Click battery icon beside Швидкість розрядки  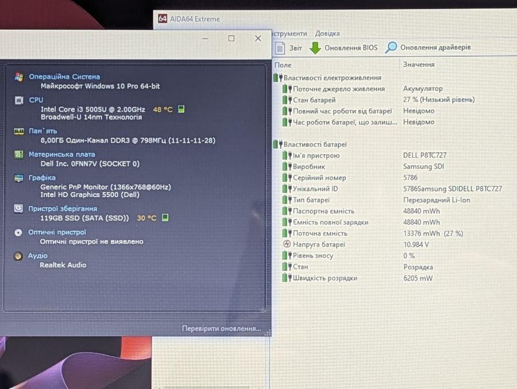point(287,278)
